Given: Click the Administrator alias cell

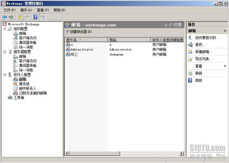Looking at the screenshot, I should tap(120, 49).
